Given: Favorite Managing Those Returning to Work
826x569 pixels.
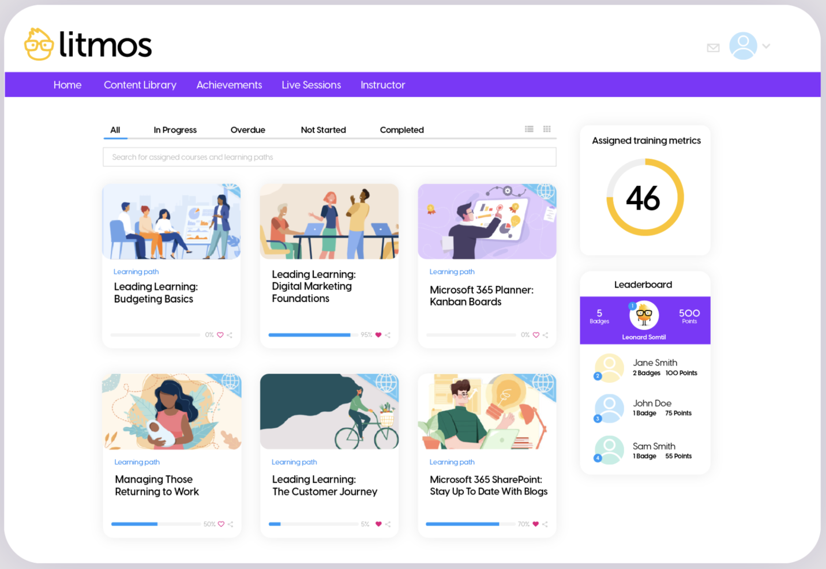Looking at the screenshot, I should [220, 524].
